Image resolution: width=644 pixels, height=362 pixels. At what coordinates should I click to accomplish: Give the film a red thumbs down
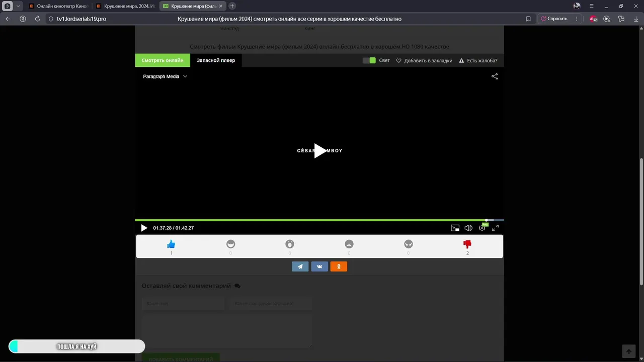[x=467, y=244]
